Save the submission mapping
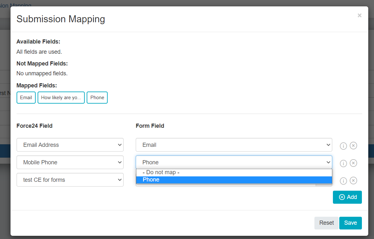This screenshot has height=239, width=374. pos(350,223)
